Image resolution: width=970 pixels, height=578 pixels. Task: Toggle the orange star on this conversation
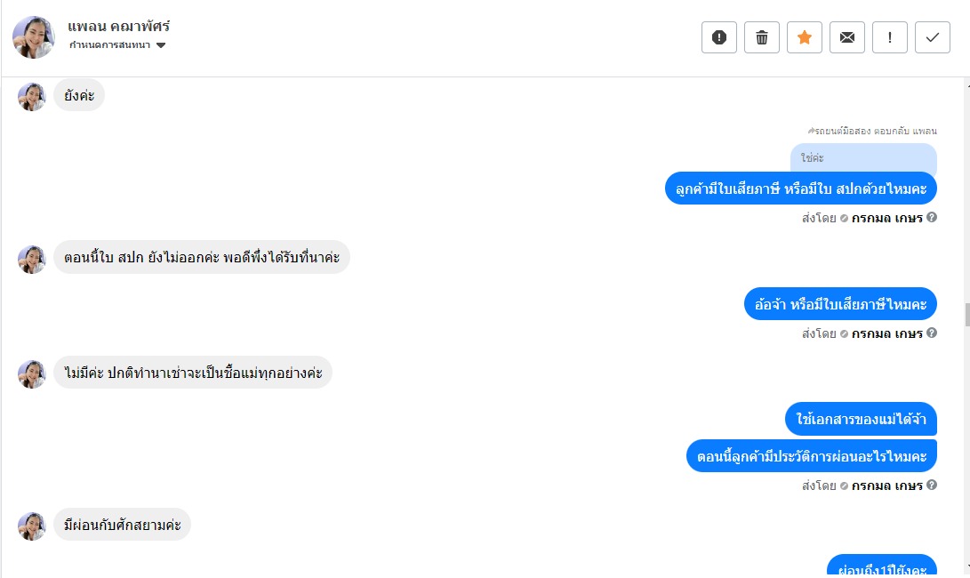[805, 37]
